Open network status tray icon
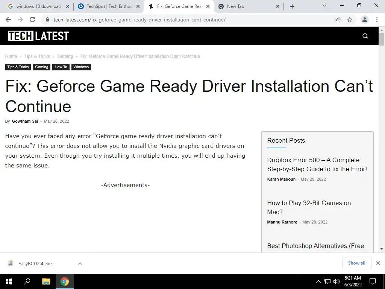The image size is (385, 289). coord(327,281)
